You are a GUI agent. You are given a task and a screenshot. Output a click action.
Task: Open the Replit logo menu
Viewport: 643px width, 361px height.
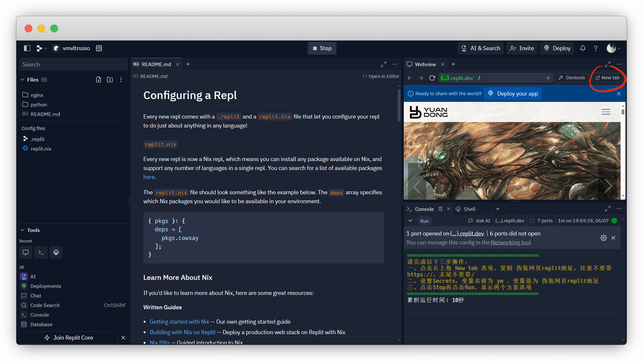(x=42, y=48)
